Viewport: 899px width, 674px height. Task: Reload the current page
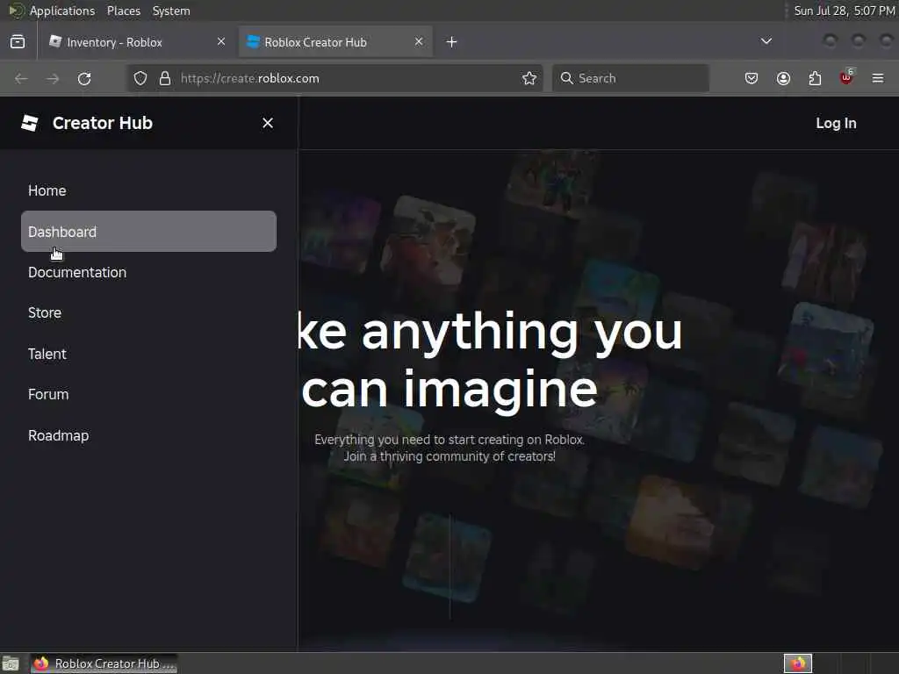[x=84, y=78]
